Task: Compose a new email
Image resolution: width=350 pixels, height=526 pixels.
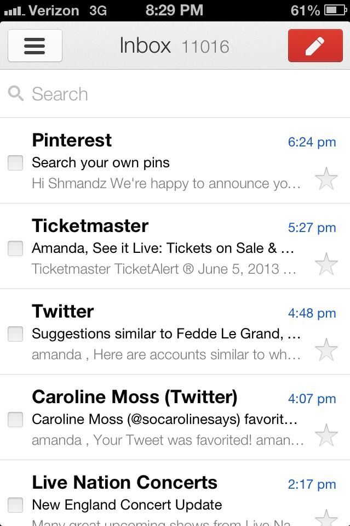Action: (x=315, y=46)
